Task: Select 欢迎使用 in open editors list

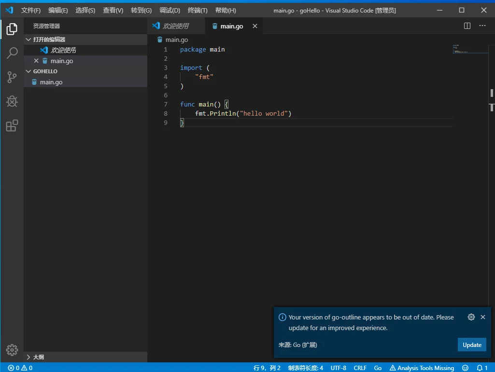Action: click(85, 50)
